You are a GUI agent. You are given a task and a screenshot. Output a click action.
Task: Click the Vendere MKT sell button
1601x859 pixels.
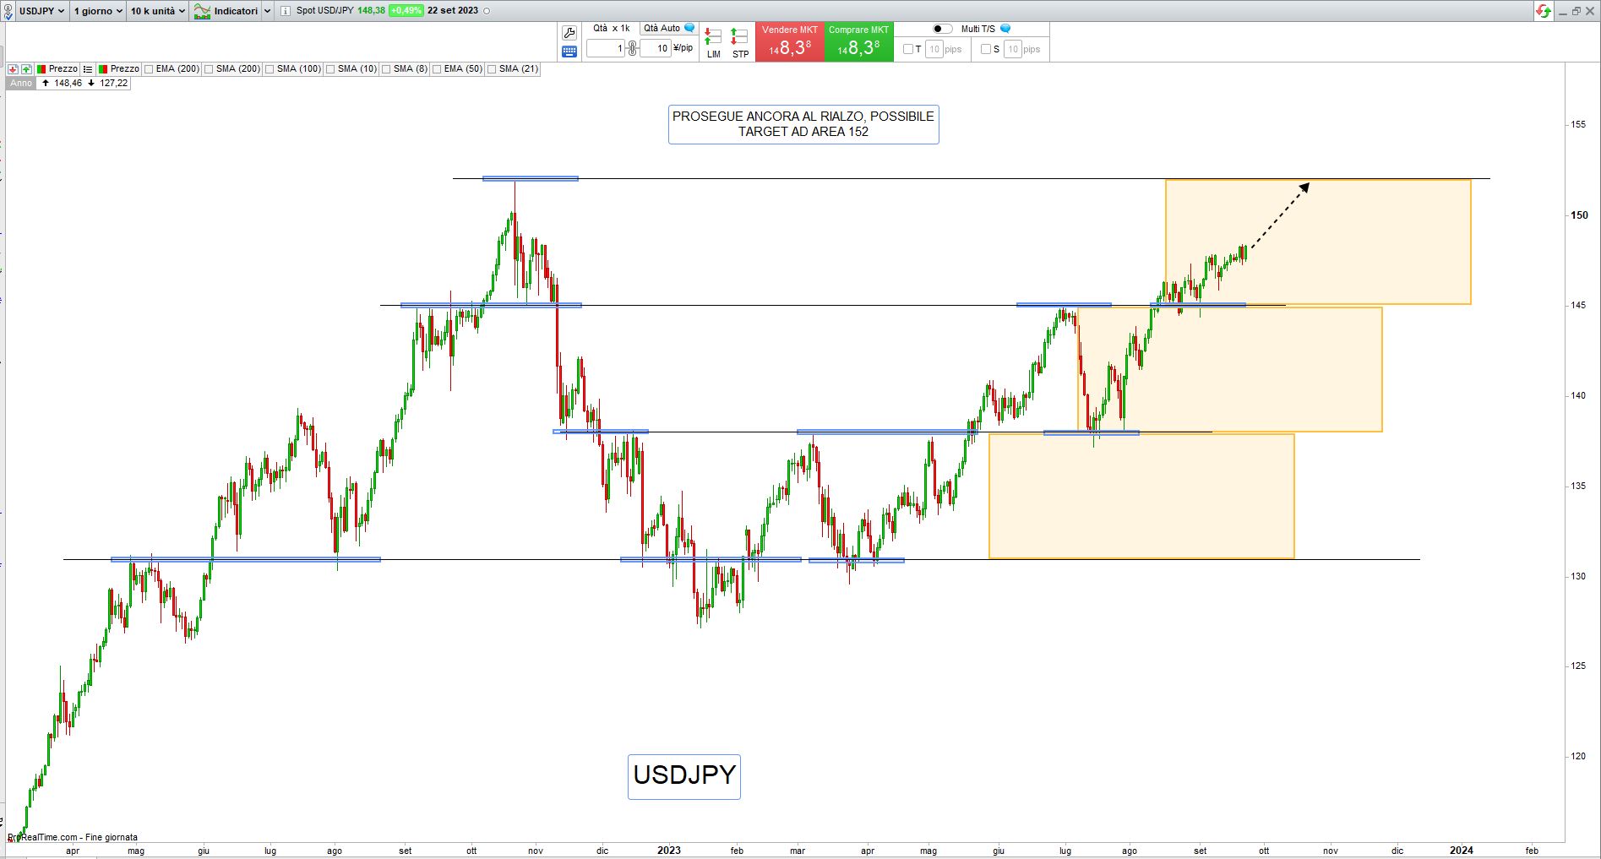pos(790,42)
